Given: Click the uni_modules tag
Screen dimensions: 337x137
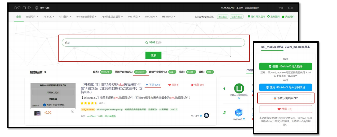Looking at the screenshot, I should click(x=88, y=109).
